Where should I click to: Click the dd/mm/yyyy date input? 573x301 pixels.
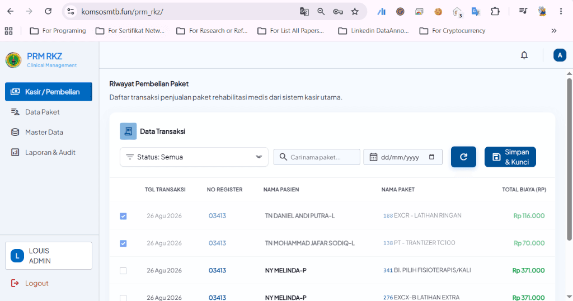pyautogui.click(x=403, y=157)
